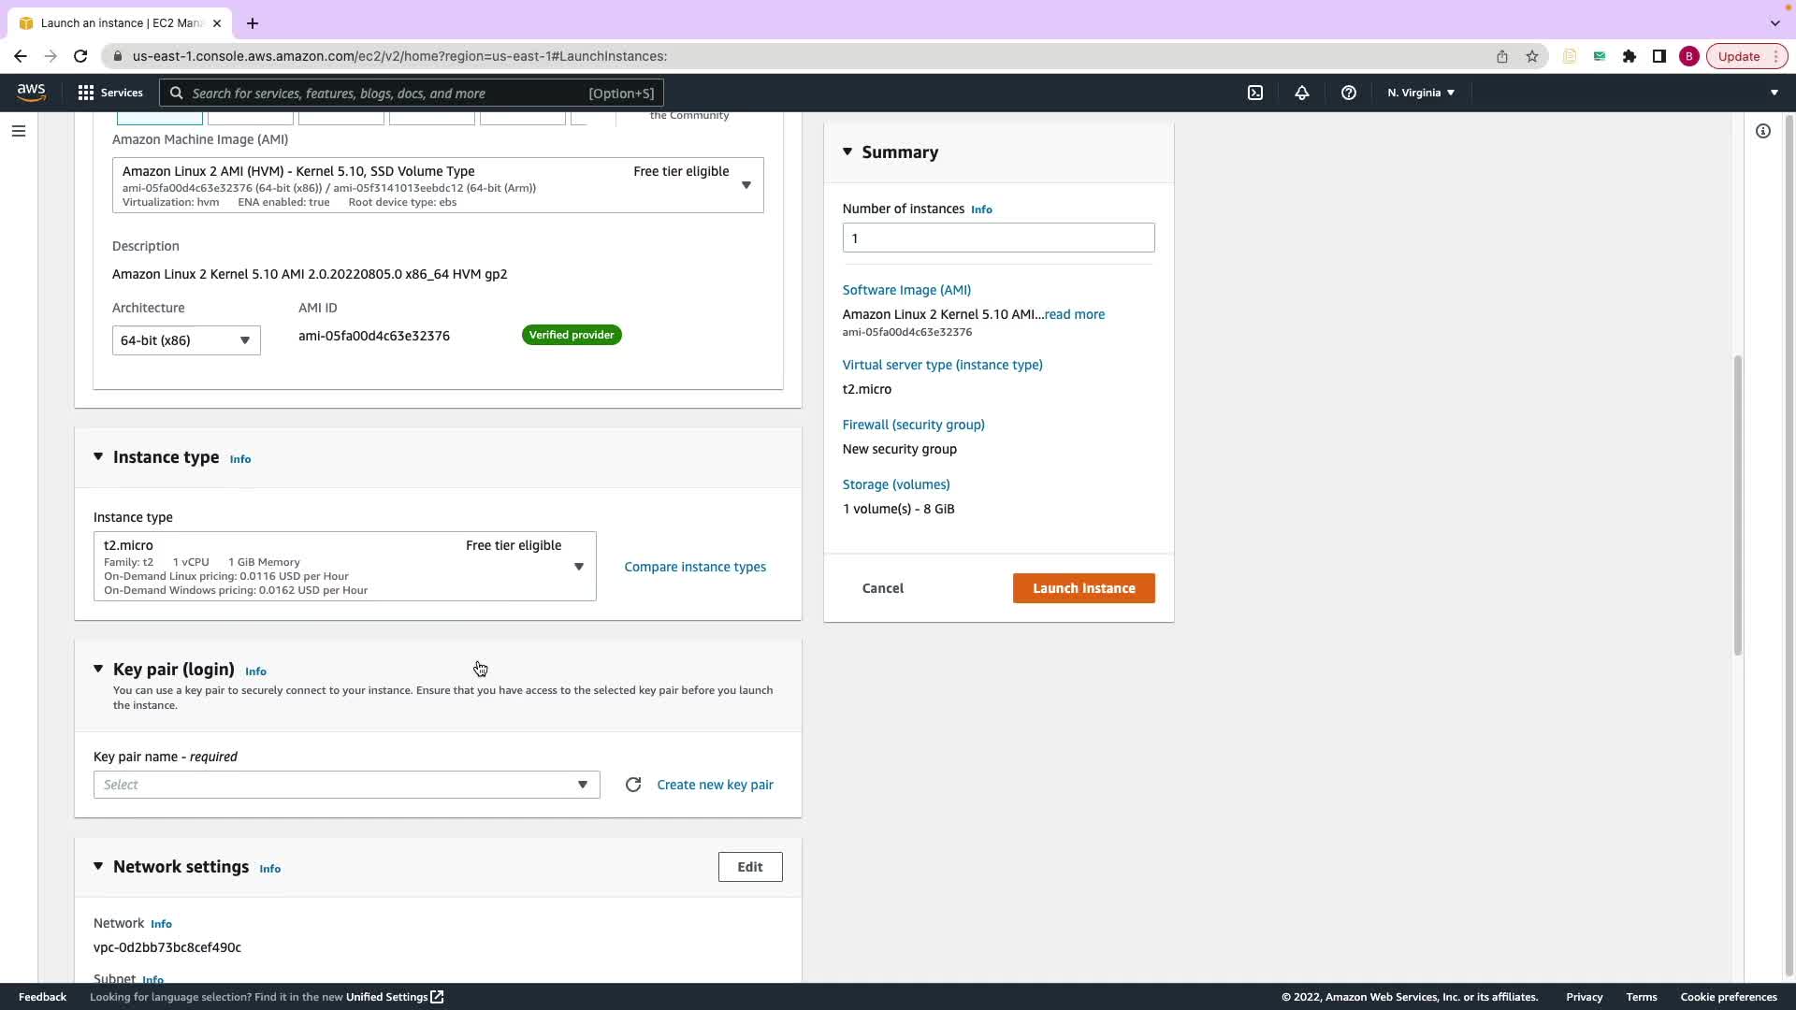
Task: Click browser extensions puzzle icon
Action: [1629, 56]
